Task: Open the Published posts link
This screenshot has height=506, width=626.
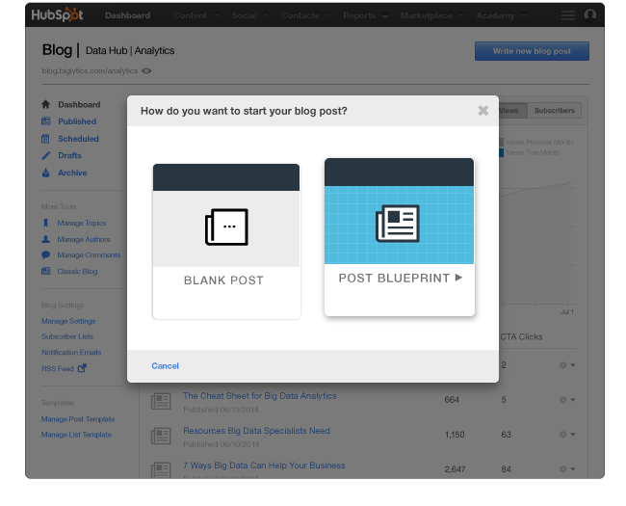Action: 77,121
